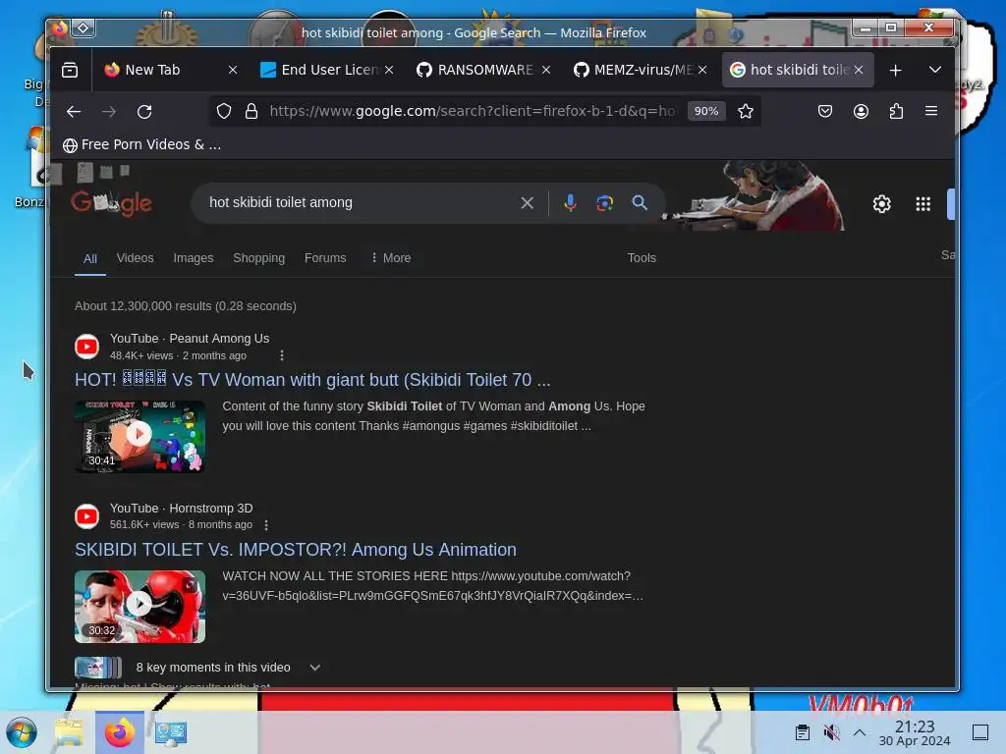Image resolution: width=1006 pixels, height=754 pixels.
Task: Toggle muted volume icon in tray
Action: pyautogui.click(x=831, y=732)
